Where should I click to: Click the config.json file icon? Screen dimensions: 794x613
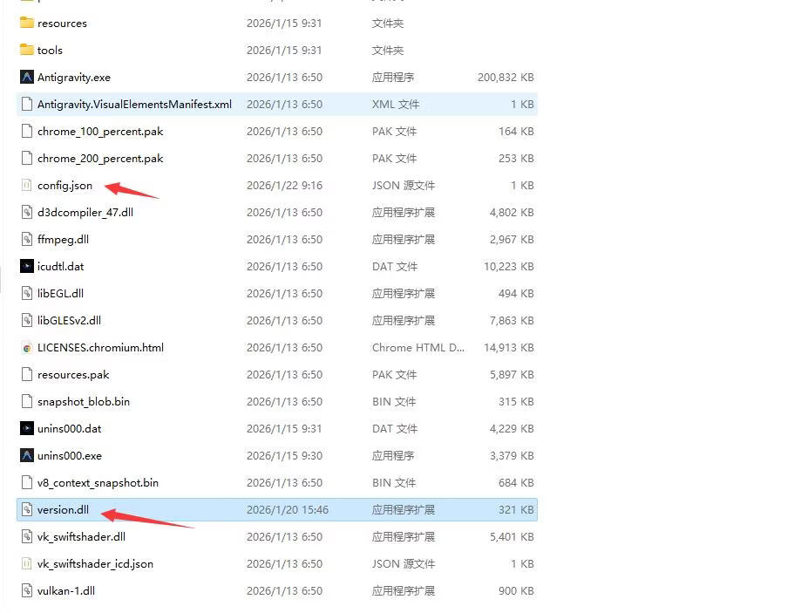point(27,186)
